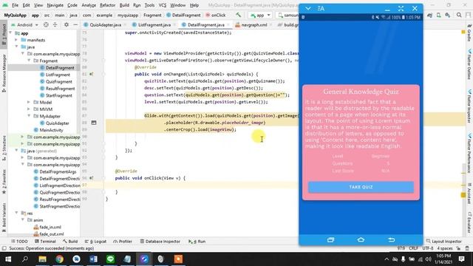Hide the Project panel with minus icon

point(75,24)
